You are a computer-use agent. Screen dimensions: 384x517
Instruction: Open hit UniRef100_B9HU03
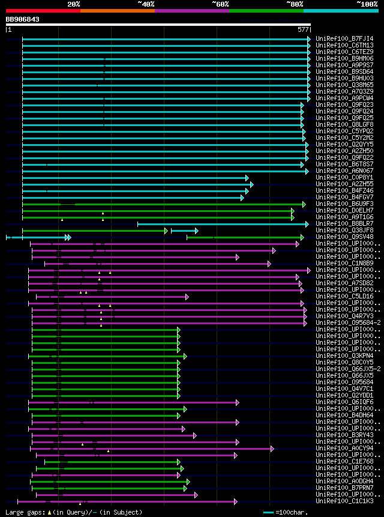point(344,79)
